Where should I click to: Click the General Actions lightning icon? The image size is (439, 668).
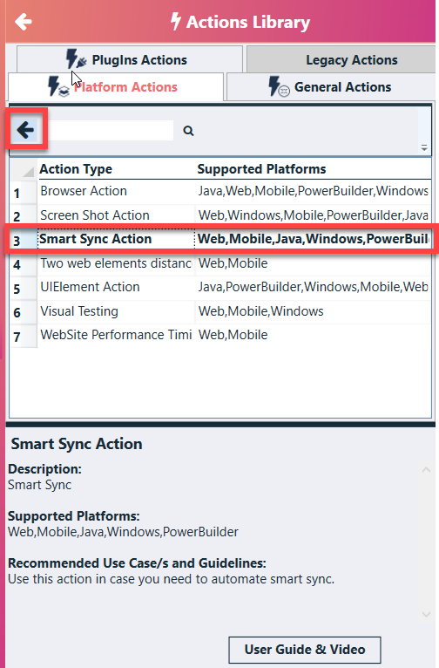279,86
